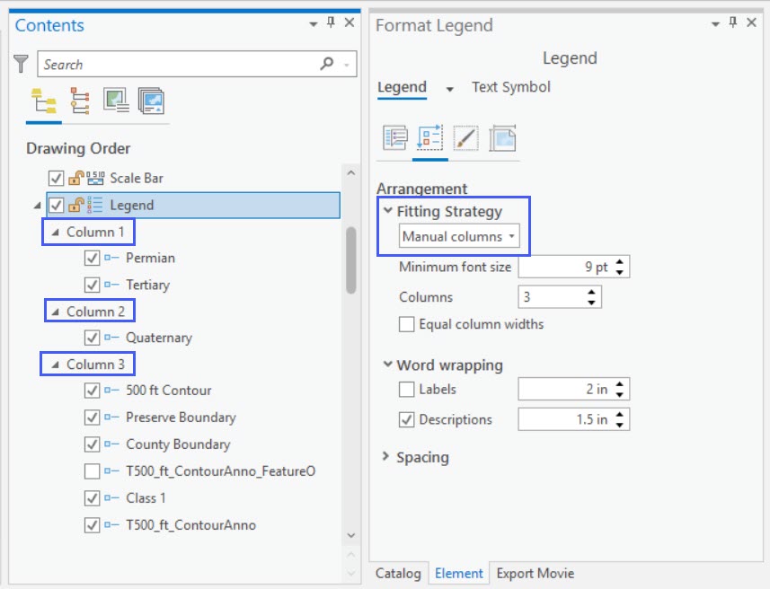Screen dimensions: 770x589
Task: Increase Columns value with the up stepper
Action: pos(592,293)
